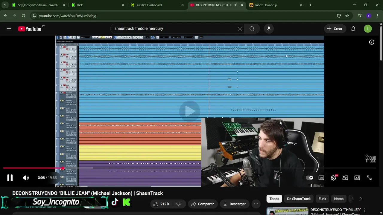Turn on subtitles in the player
The height and width of the screenshot is (215, 383).
point(321,178)
